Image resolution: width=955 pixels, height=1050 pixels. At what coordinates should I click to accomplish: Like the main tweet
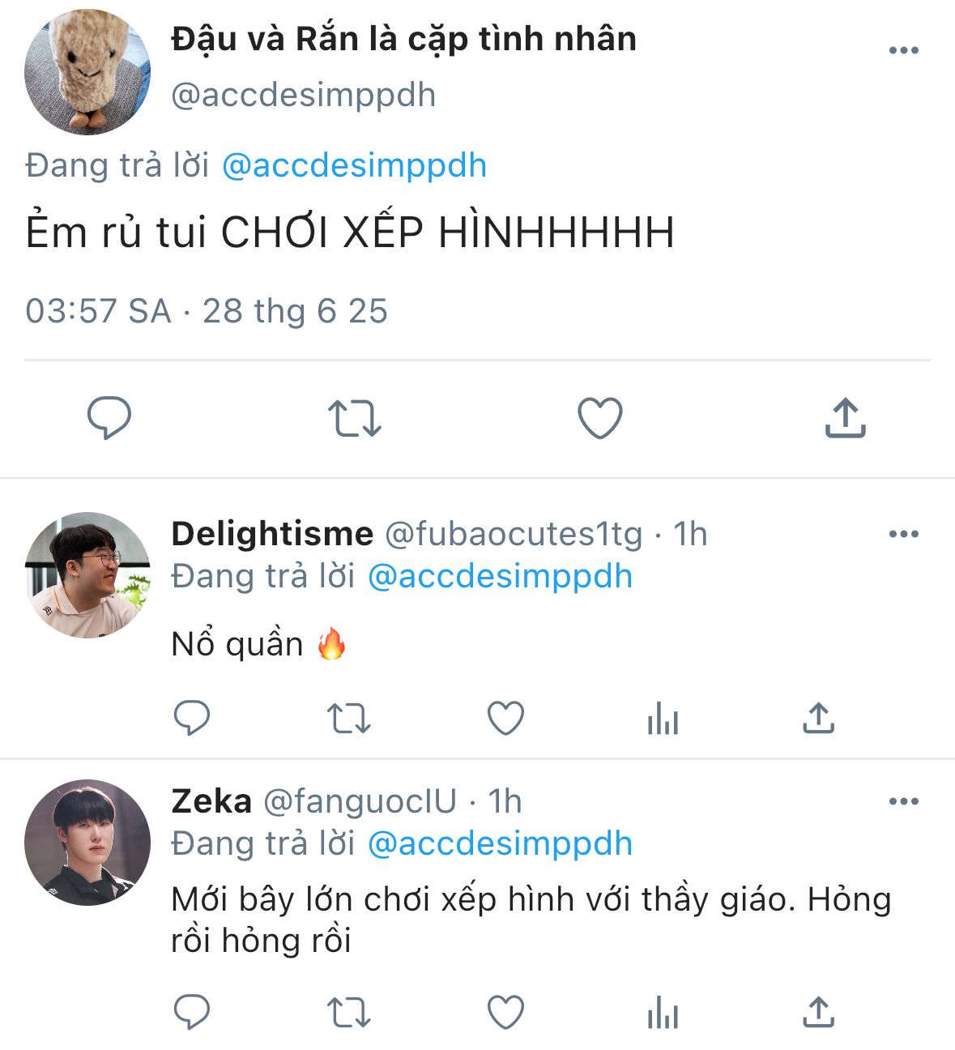click(599, 418)
